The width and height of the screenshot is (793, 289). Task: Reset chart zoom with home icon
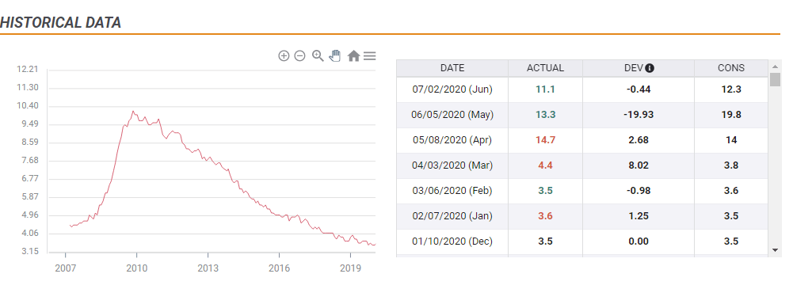[x=353, y=56]
